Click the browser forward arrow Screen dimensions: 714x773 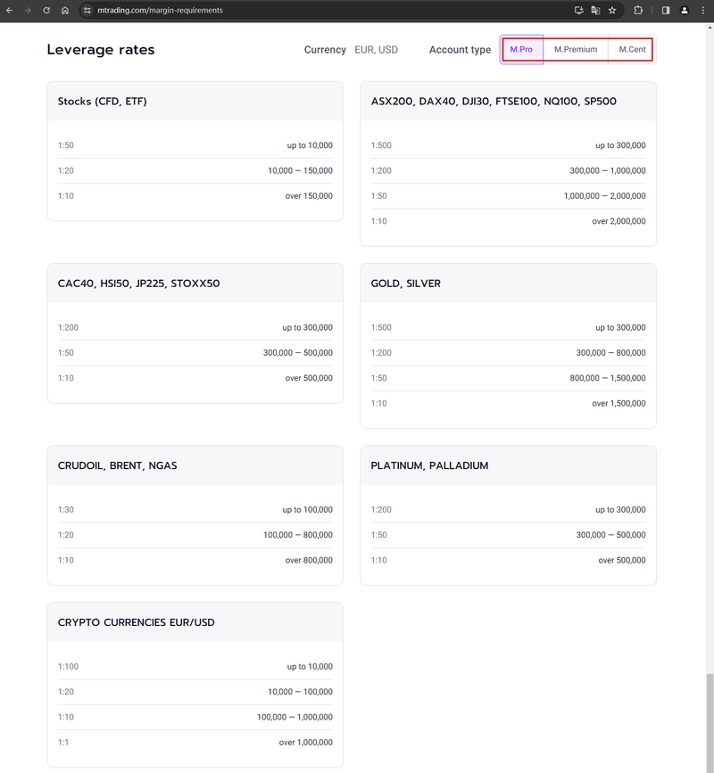(28, 11)
